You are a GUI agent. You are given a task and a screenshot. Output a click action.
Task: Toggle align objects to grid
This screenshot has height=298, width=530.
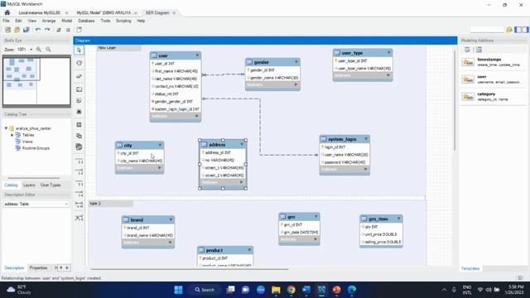68,30
